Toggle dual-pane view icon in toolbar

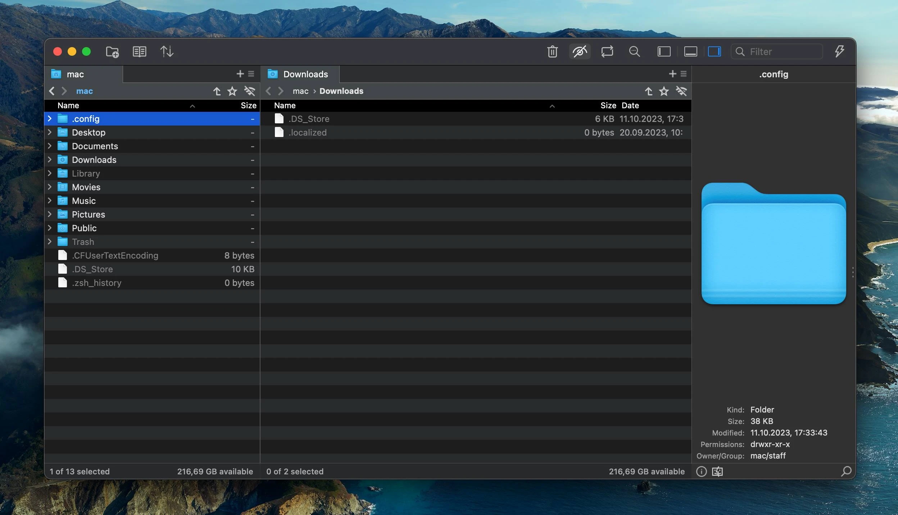139,52
